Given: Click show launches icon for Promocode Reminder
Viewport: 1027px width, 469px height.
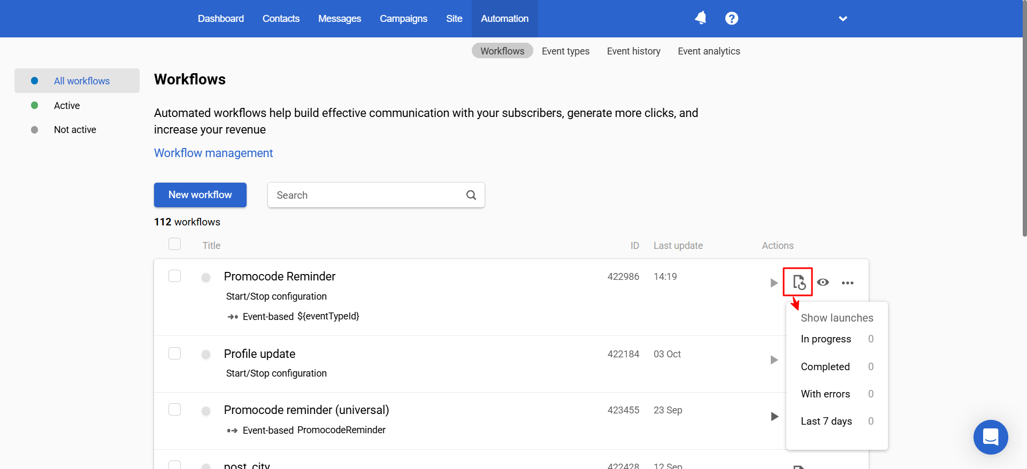Looking at the screenshot, I should click(x=798, y=282).
